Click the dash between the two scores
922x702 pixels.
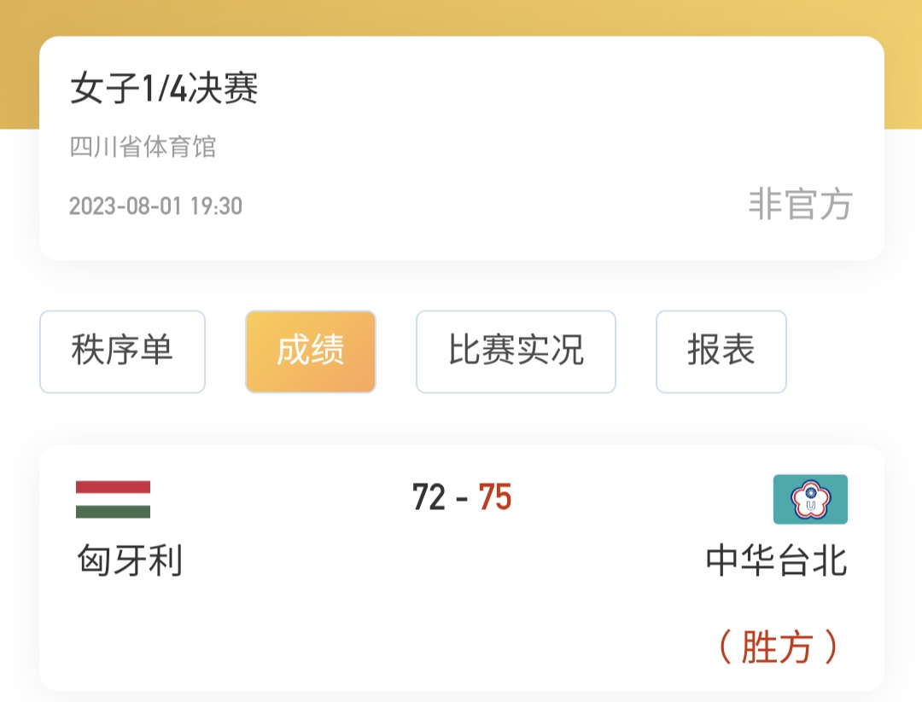462,497
